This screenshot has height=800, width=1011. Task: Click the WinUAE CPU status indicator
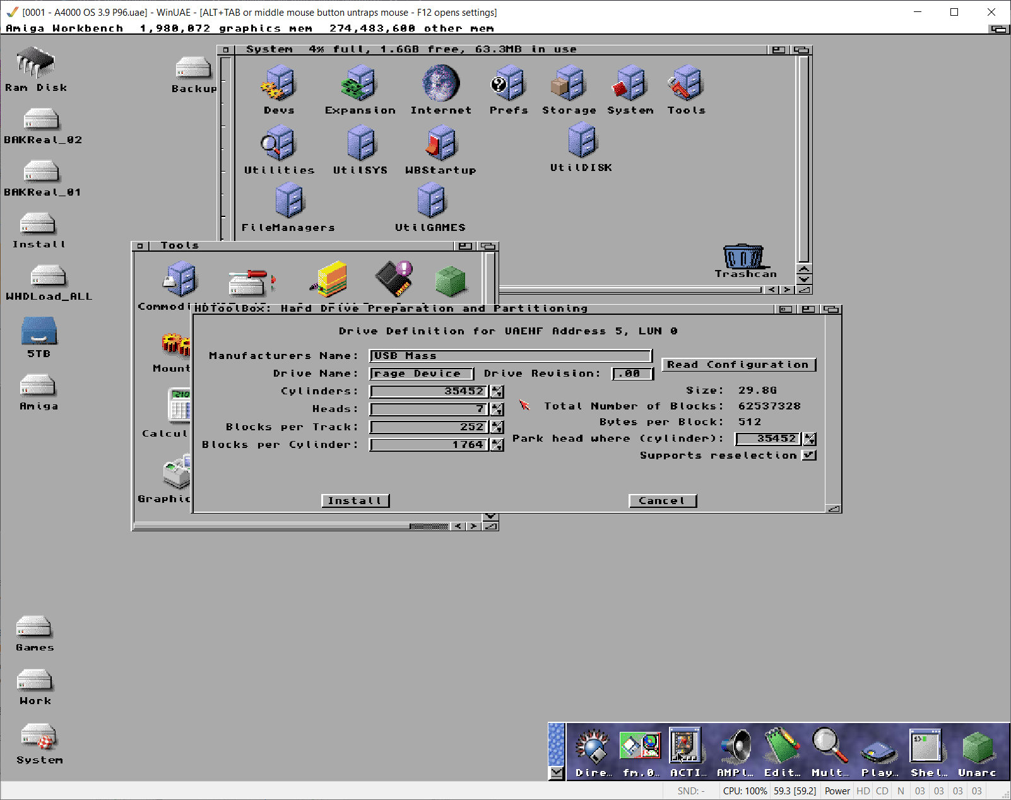coord(745,791)
